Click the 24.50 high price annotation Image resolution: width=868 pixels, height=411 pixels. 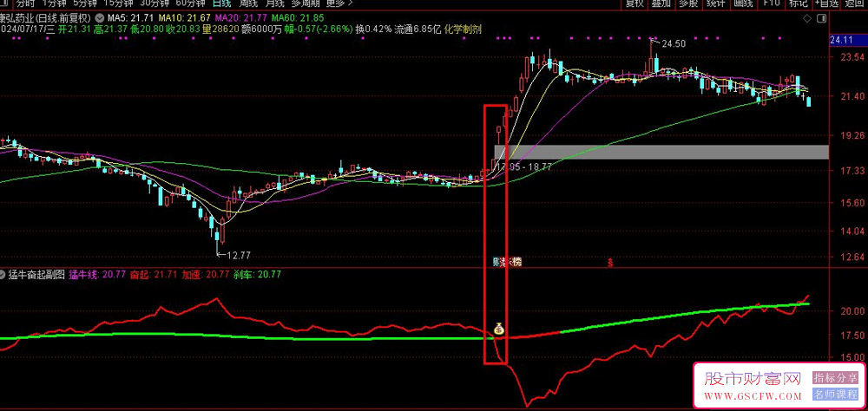pyautogui.click(x=674, y=43)
